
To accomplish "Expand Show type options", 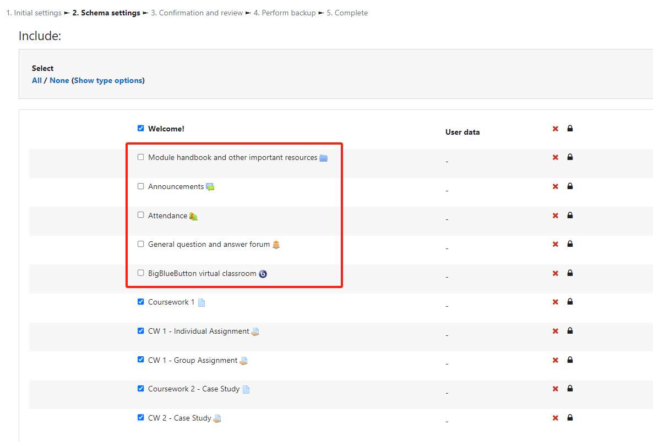I will (x=108, y=80).
